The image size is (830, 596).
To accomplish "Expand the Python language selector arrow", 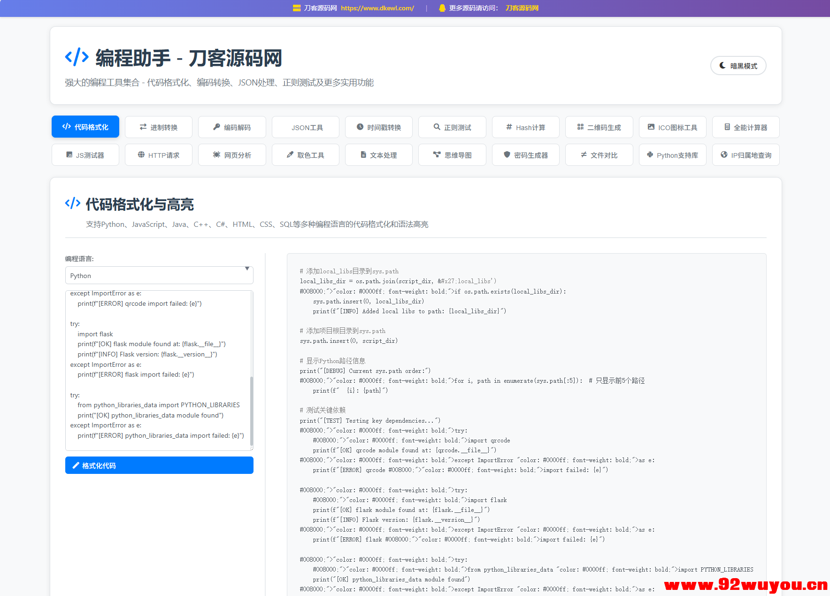I will [247, 269].
